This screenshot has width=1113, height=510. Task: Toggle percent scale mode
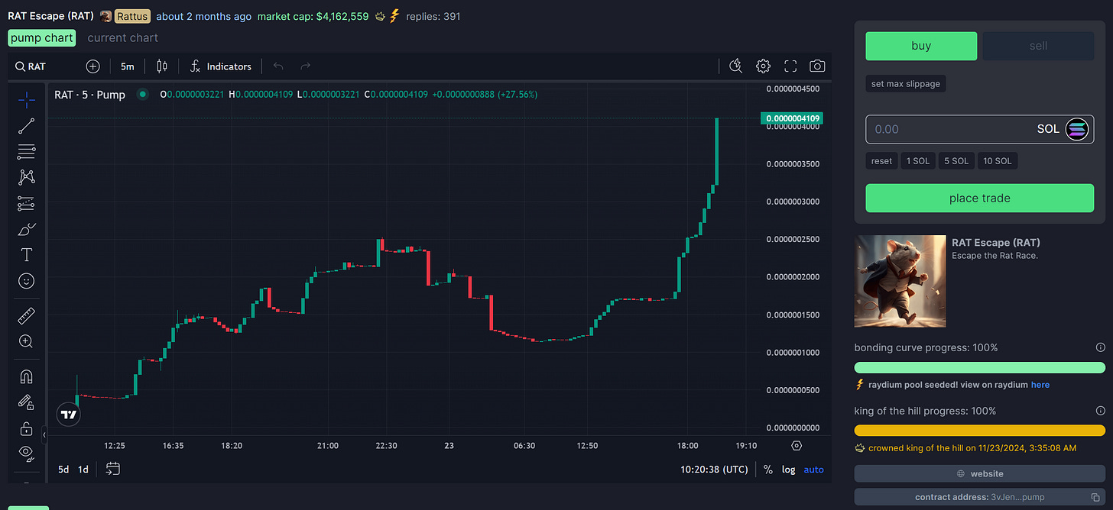[x=767, y=470]
